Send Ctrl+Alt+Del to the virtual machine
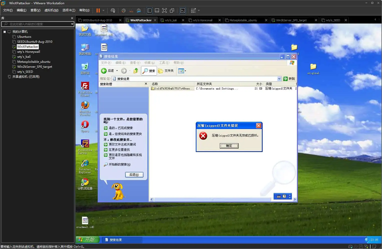382x249 pixels. (113, 10)
